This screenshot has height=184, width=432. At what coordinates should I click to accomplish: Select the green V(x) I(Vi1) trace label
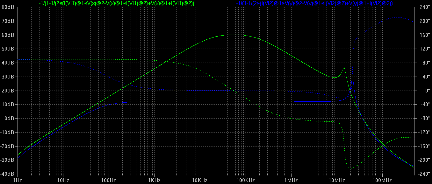coord(117,3)
